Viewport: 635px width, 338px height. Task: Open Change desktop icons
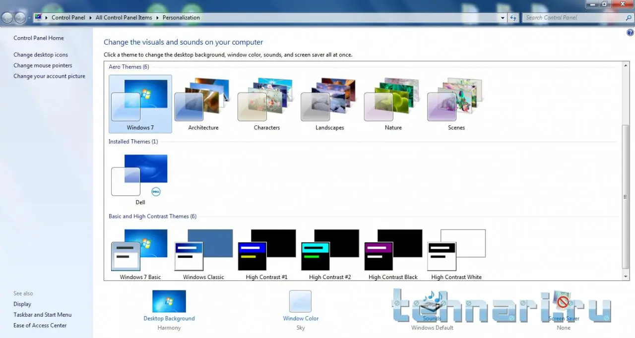click(x=41, y=55)
